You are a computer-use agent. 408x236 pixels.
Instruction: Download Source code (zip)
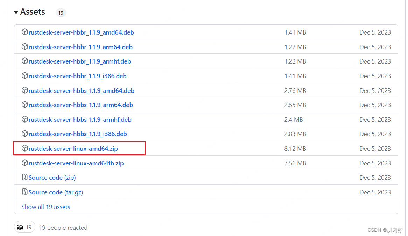coord(52,178)
